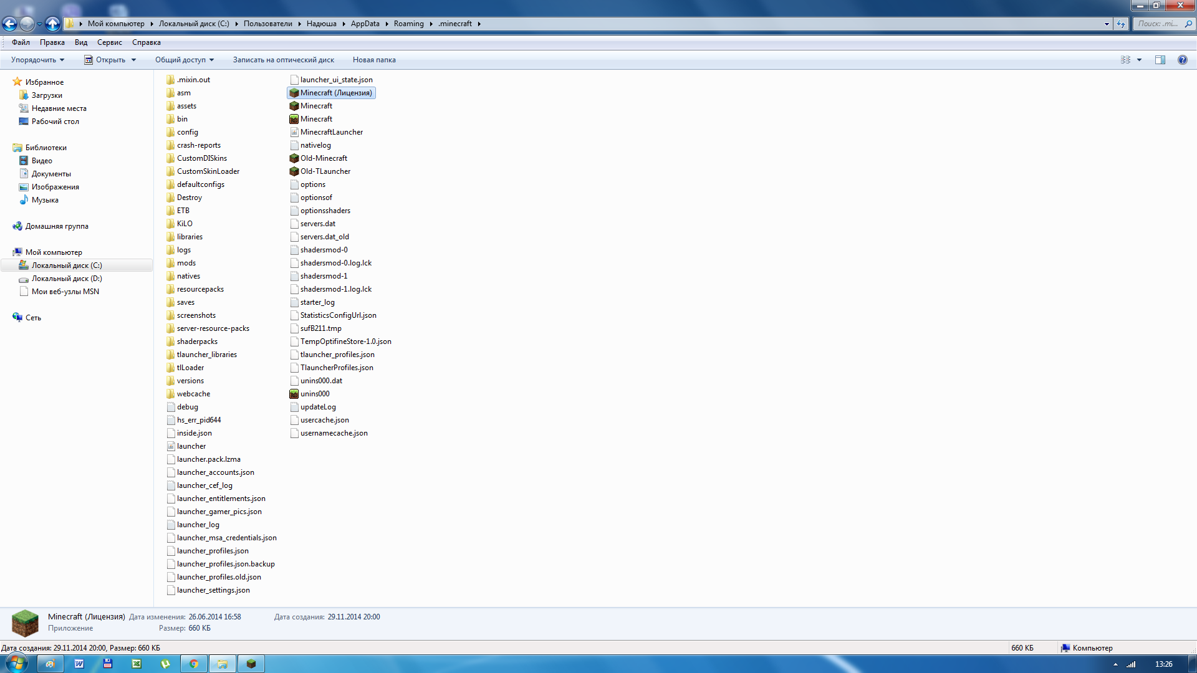Click the Minecraft taskbar icon
Screen dimensions: 1197x673
[x=251, y=664]
